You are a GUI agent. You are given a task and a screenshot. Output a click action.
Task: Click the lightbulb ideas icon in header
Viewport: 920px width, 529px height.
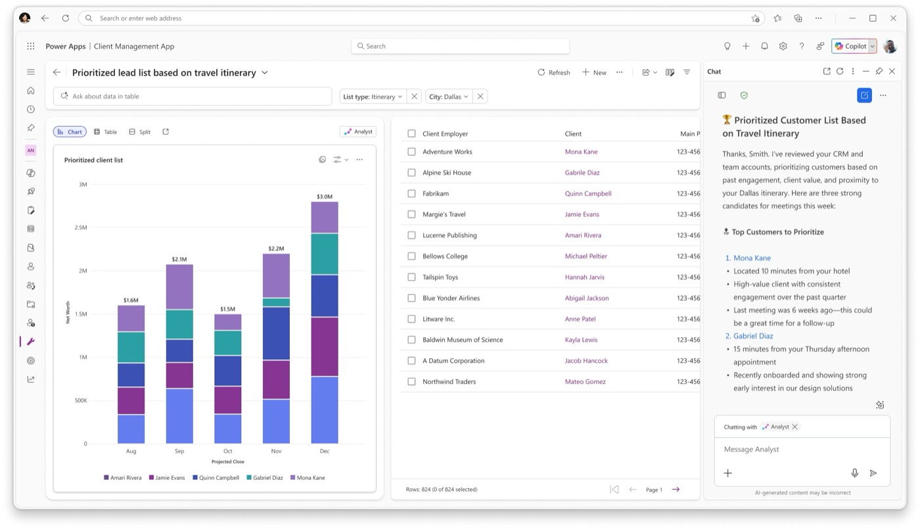pyautogui.click(x=727, y=46)
